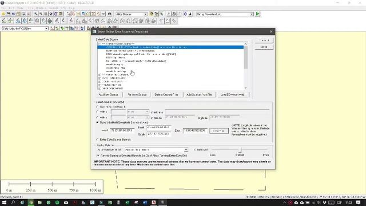Open the View menu
This screenshot has height=206, width=366.
pos(20,8)
